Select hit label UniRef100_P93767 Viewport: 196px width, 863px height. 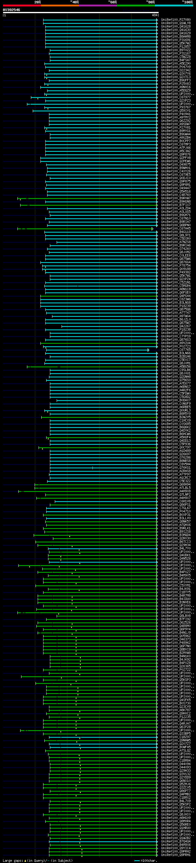pos(175,107)
